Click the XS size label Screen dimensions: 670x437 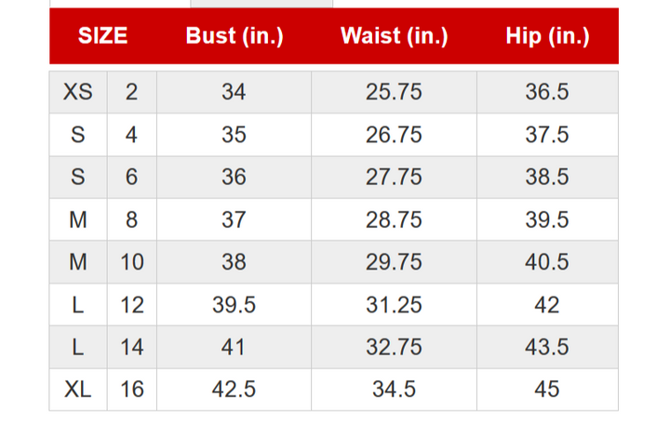coord(78,92)
